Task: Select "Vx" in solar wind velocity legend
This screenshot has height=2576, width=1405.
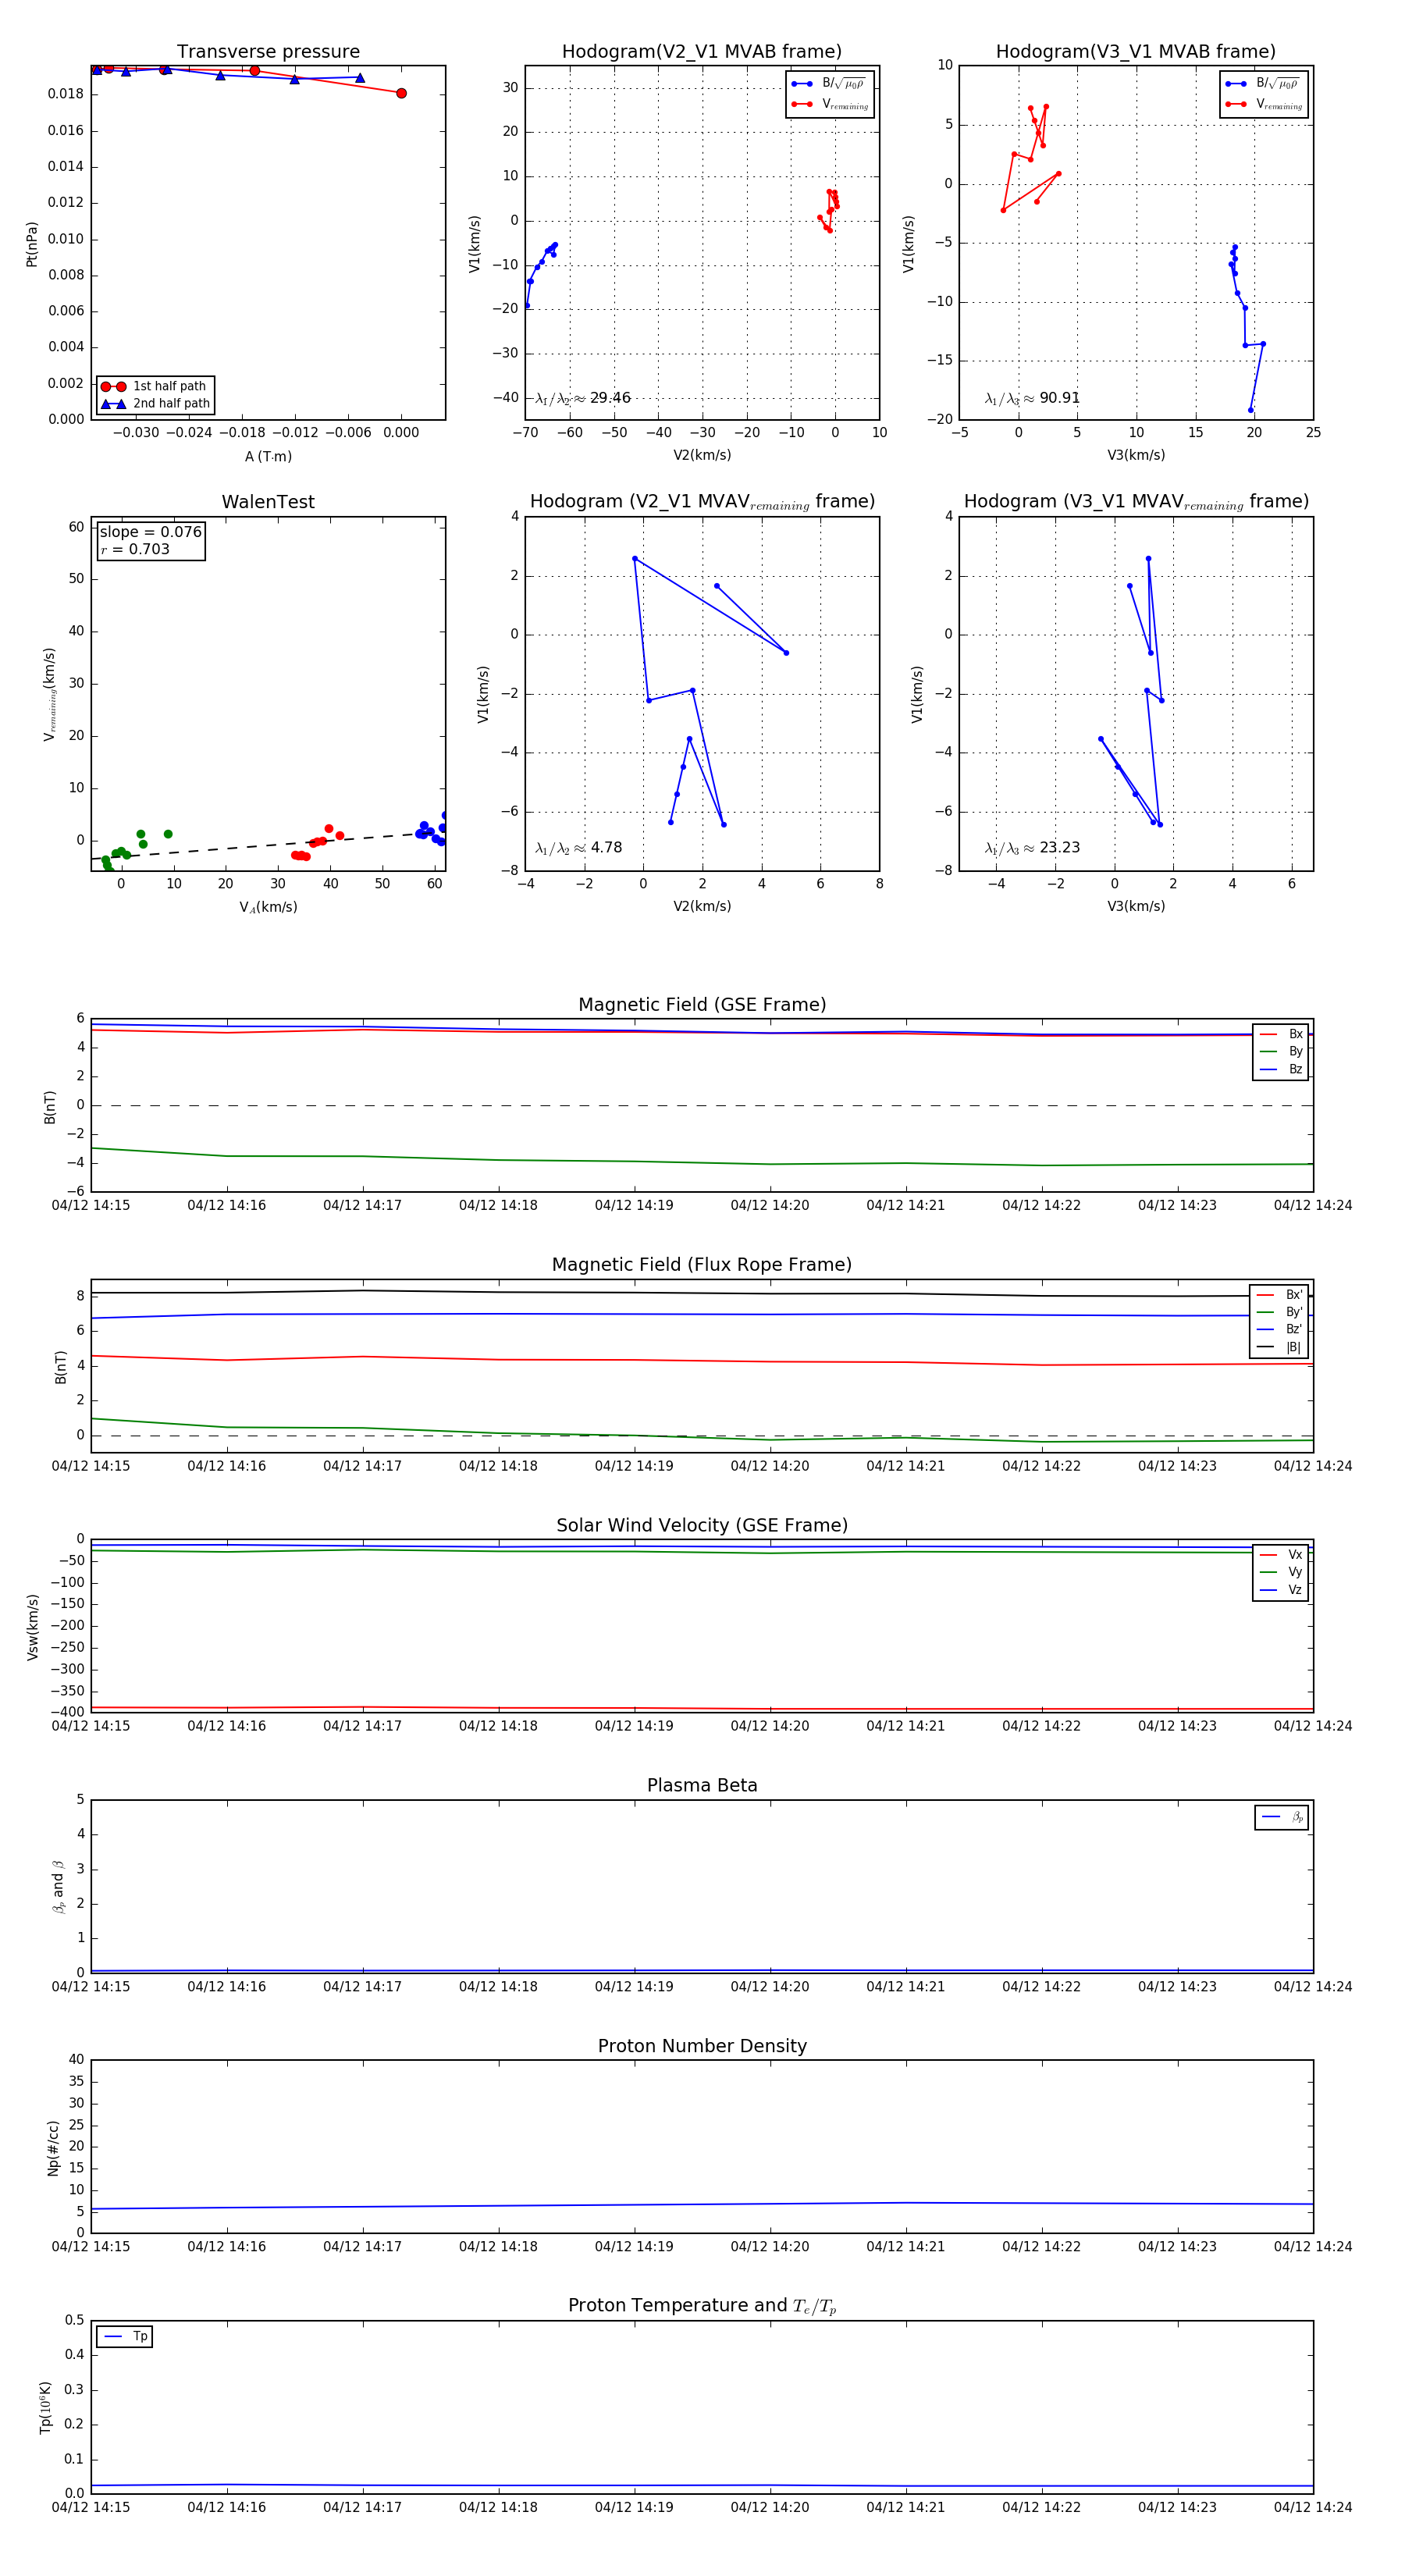Action: coord(1281,1554)
